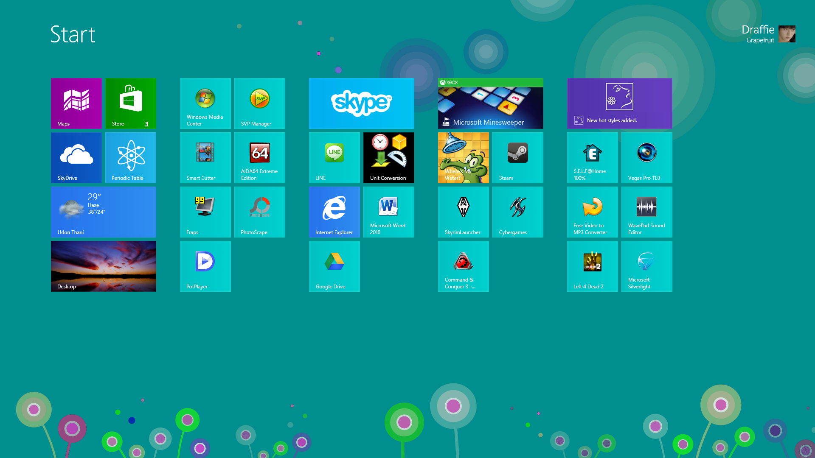Open the Vegas Pro 11.0 tile

click(647, 157)
